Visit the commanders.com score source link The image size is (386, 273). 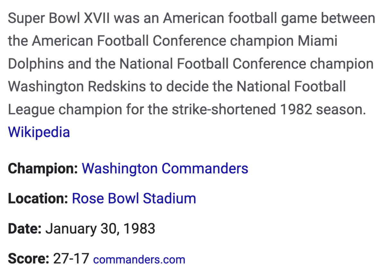tap(139, 260)
